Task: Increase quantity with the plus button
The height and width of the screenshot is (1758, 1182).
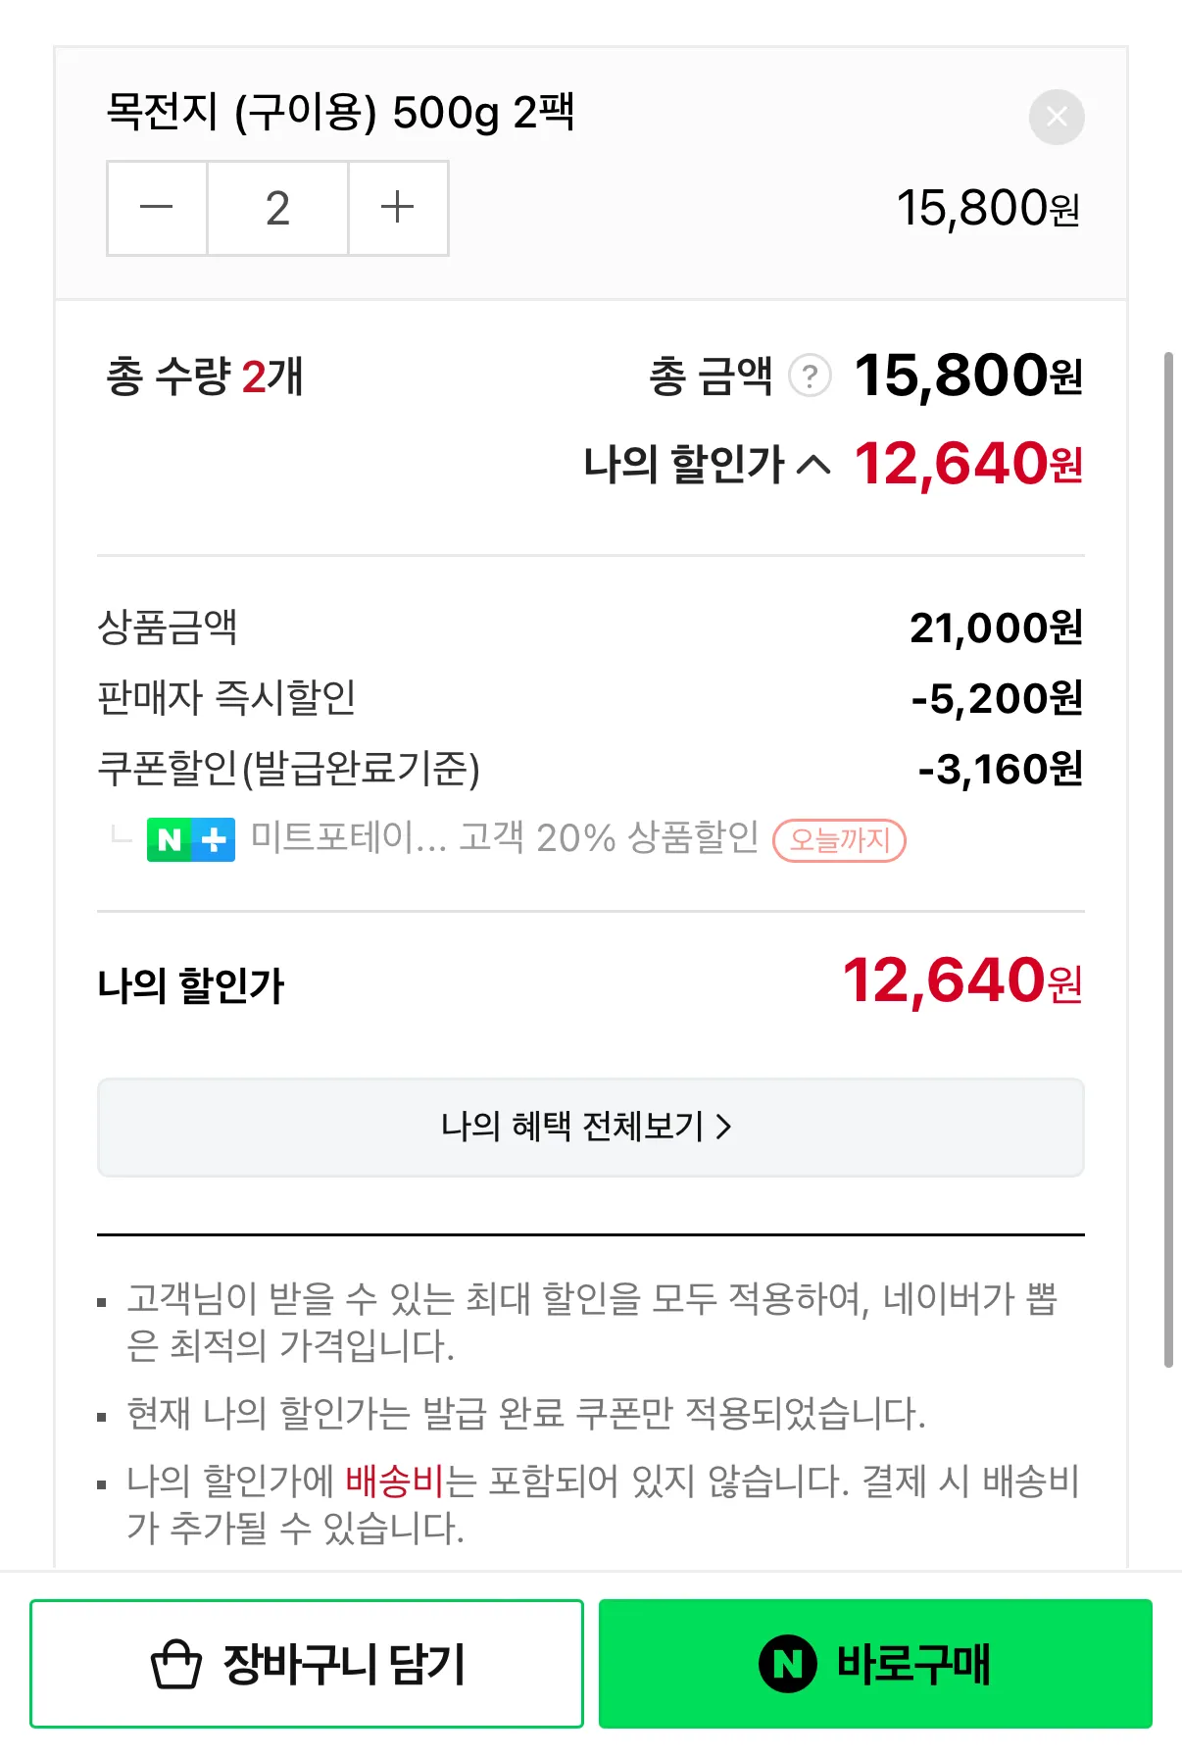Action: coord(398,208)
